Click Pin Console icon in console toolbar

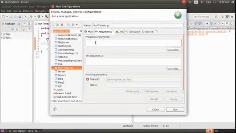(207, 24)
